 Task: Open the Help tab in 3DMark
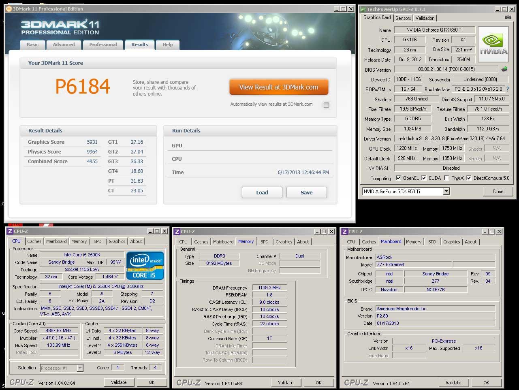pos(168,45)
